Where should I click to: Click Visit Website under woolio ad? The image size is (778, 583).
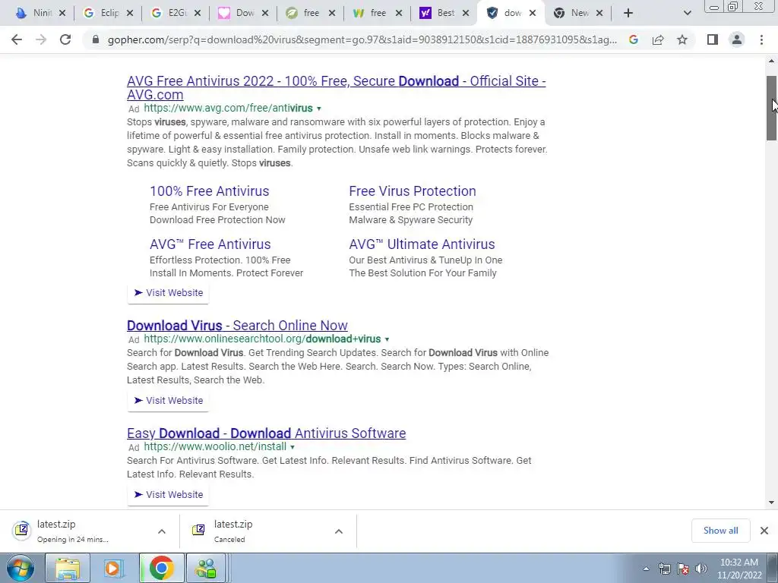[x=168, y=494]
